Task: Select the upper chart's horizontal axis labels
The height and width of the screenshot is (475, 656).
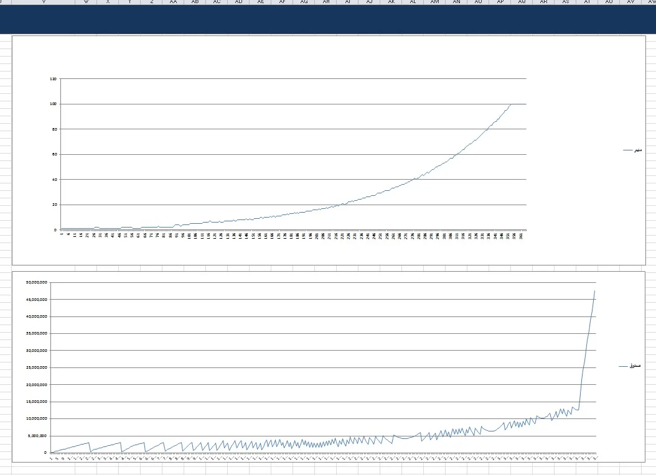Action: click(293, 236)
